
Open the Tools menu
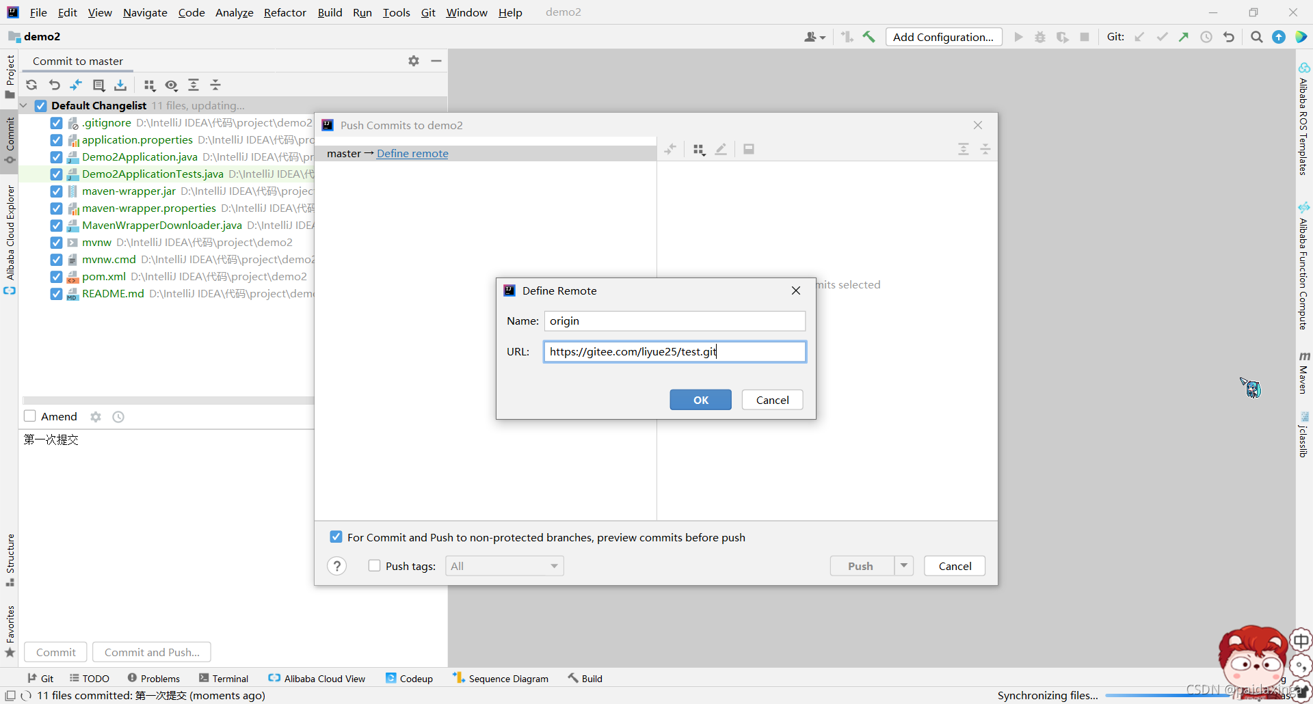pyautogui.click(x=396, y=12)
